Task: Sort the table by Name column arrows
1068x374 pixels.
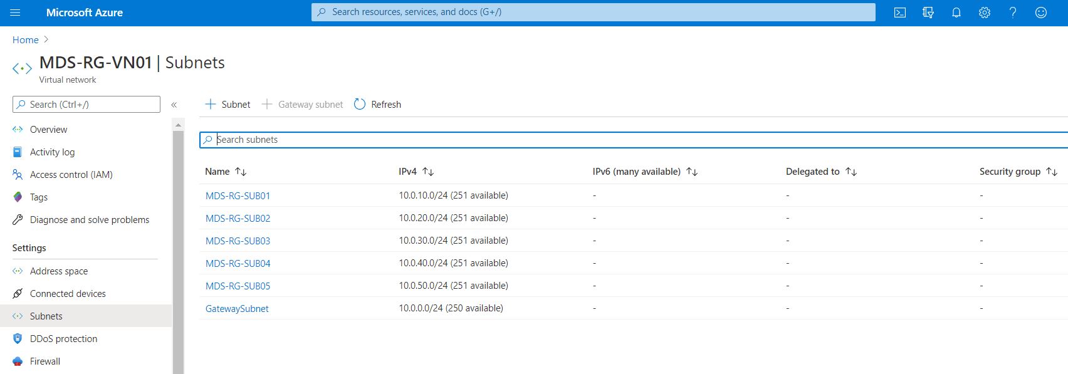Action: tap(241, 172)
